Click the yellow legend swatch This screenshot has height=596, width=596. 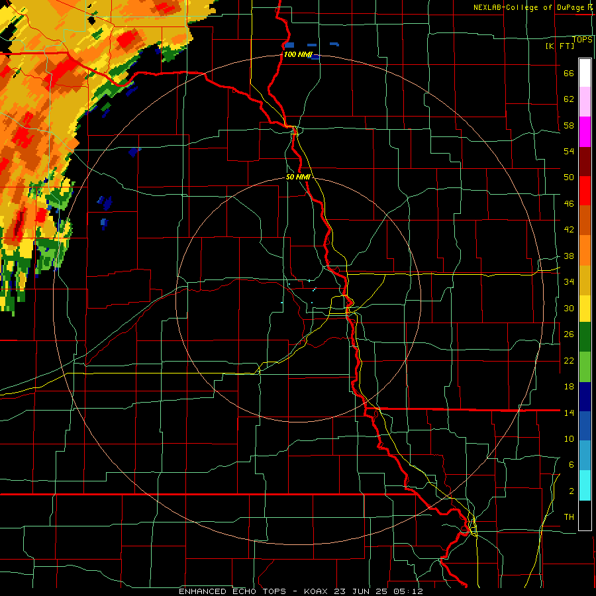pos(585,309)
